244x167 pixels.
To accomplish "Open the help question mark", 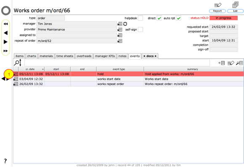I will (x=5, y=161).
